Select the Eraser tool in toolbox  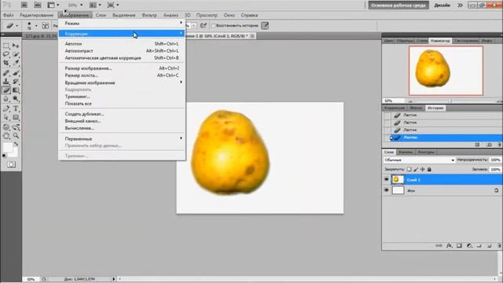pyautogui.click(x=6, y=90)
